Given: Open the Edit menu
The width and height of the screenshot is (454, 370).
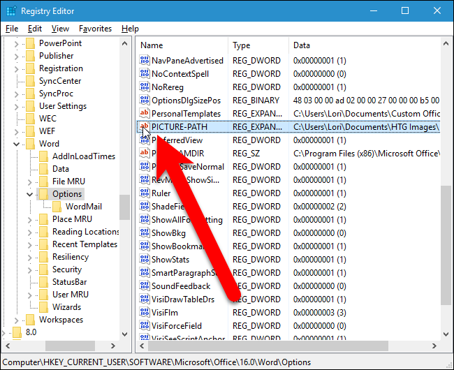Looking at the screenshot, I should point(35,29).
